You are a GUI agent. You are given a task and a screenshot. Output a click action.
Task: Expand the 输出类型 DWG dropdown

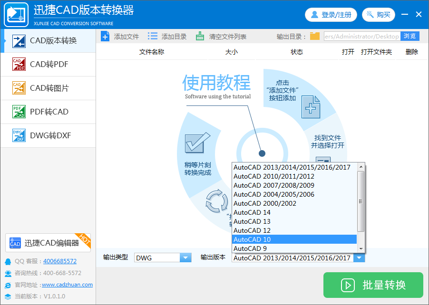185,257
